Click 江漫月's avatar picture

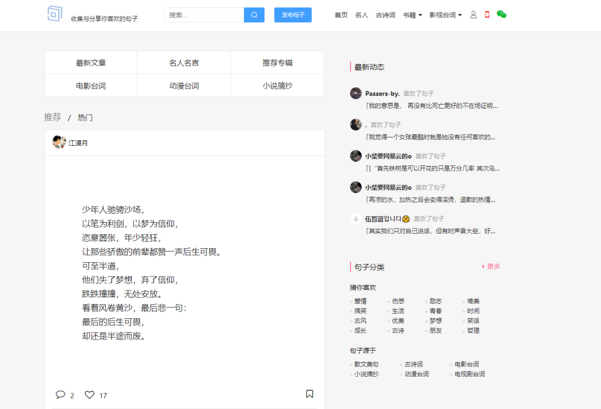[59, 142]
